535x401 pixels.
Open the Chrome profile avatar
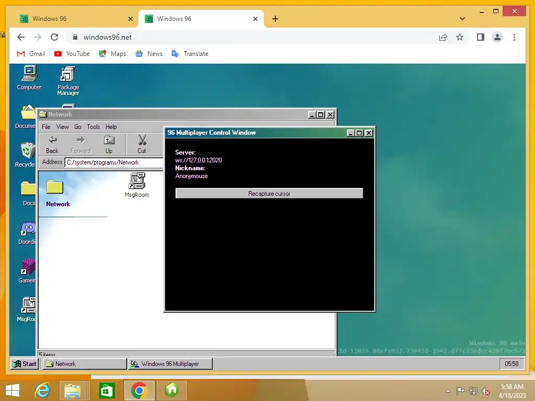(497, 37)
